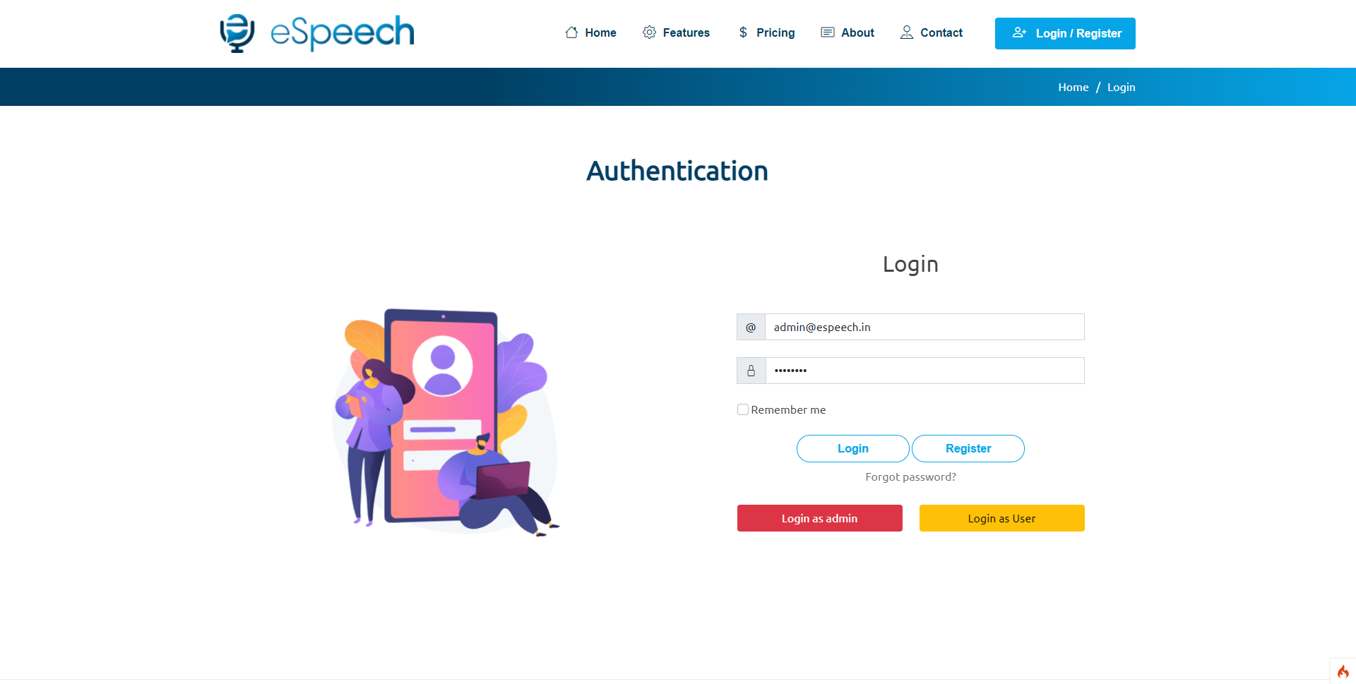This screenshot has height=684, width=1356.
Task: Open the Forgot password? link
Action: 911,477
